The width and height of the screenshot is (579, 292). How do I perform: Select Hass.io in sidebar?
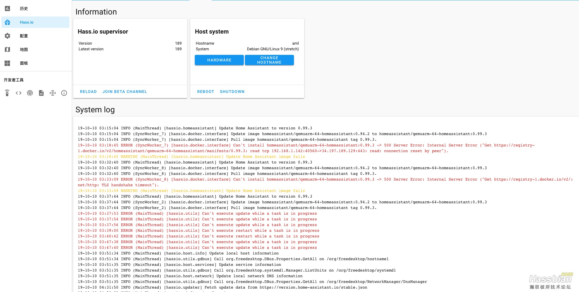click(x=35, y=22)
